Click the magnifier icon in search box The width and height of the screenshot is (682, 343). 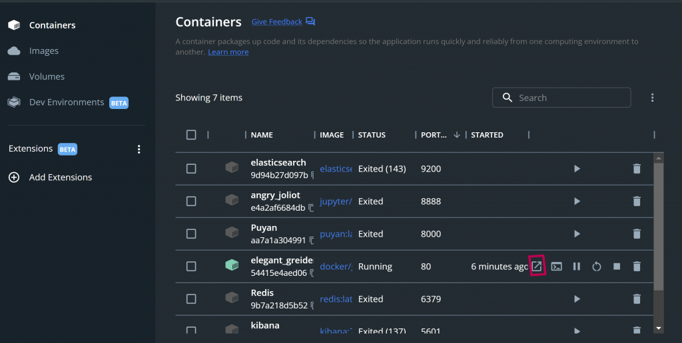507,97
